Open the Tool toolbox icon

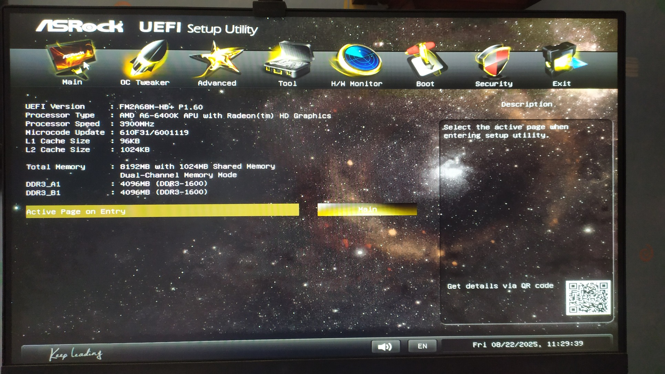pos(288,60)
